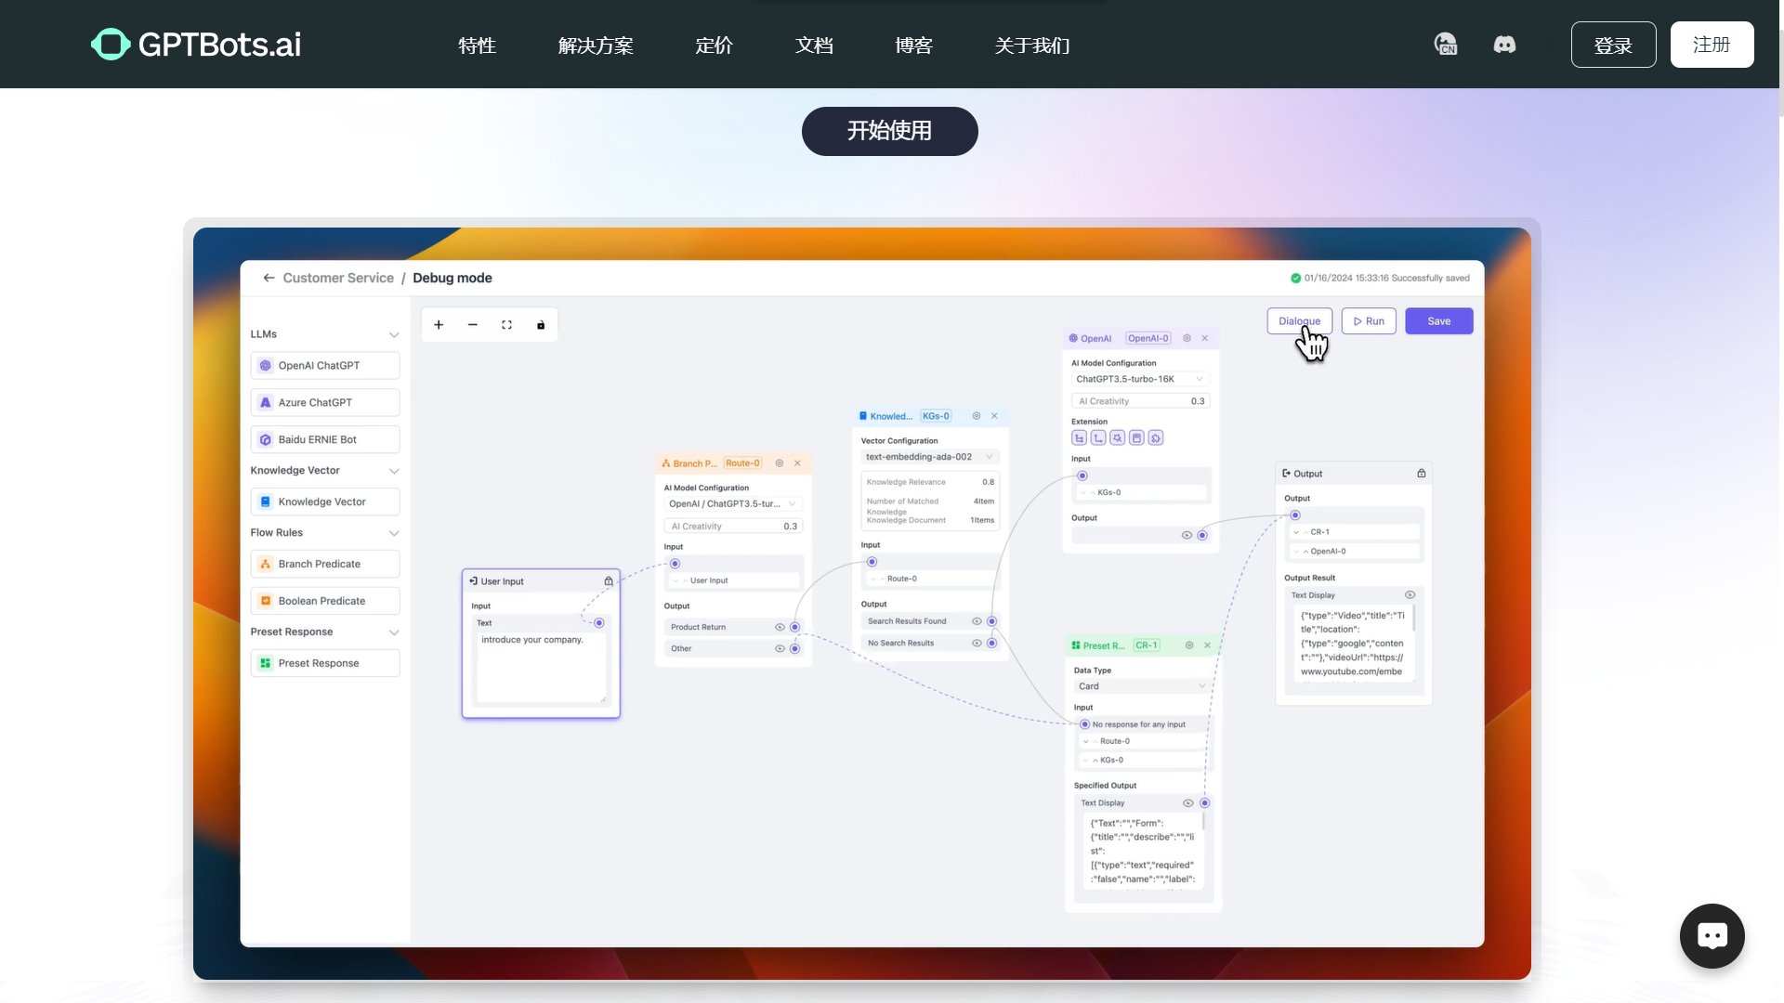Click the lock icon on the canvas toolbar
The height and width of the screenshot is (1003, 1784).
[x=541, y=324]
